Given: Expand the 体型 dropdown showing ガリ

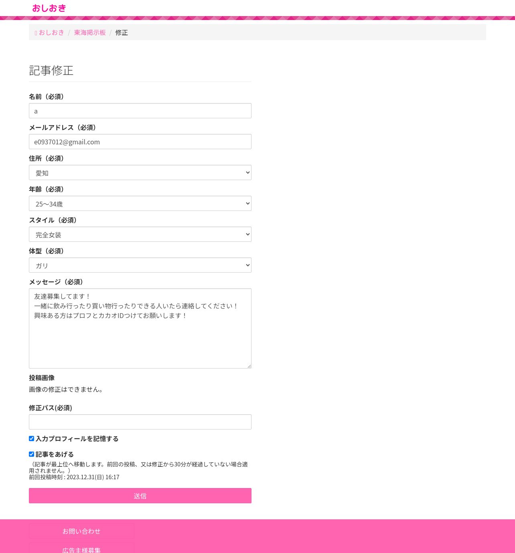Looking at the screenshot, I should click(x=140, y=265).
